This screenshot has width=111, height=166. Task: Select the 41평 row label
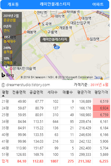[5, 141]
